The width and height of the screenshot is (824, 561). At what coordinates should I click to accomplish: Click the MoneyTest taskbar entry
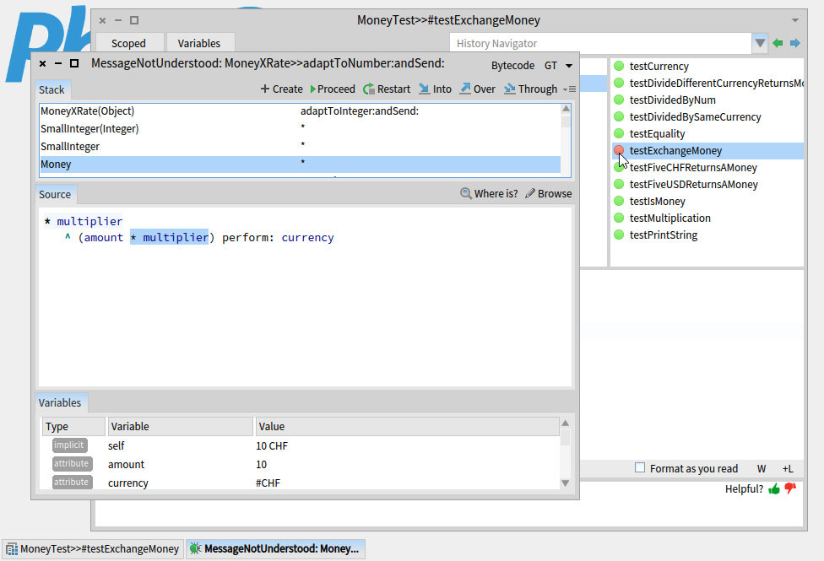(x=93, y=549)
